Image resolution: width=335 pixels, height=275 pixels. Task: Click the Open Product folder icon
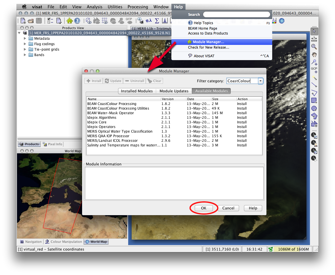[x=31, y=21]
